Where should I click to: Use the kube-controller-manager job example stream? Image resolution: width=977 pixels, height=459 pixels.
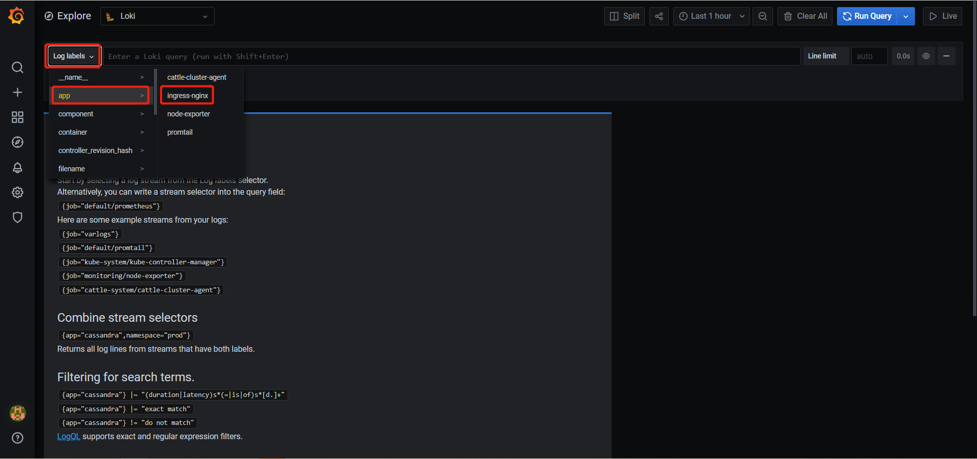tap(143, 262)
